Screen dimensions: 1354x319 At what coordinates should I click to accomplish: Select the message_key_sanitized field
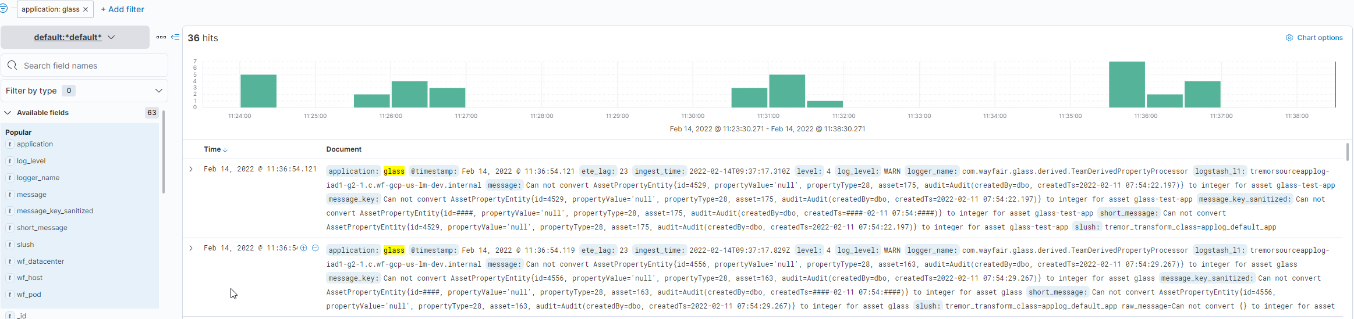pos(55,211)
